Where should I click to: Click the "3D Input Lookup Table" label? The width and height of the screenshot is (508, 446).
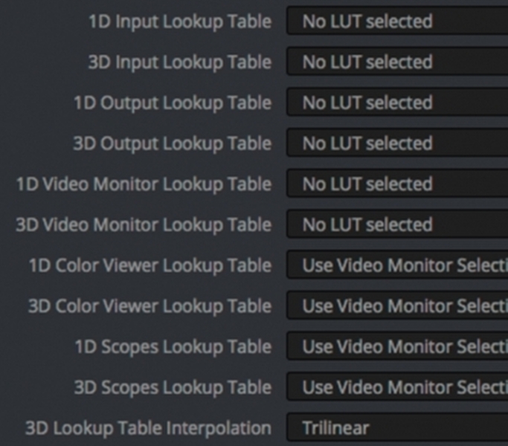point(180,62)
